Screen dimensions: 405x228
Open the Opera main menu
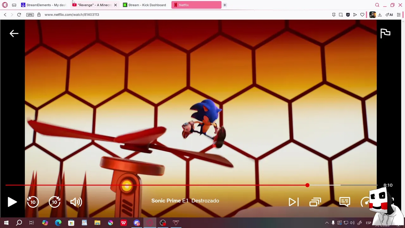click(5, 5)
